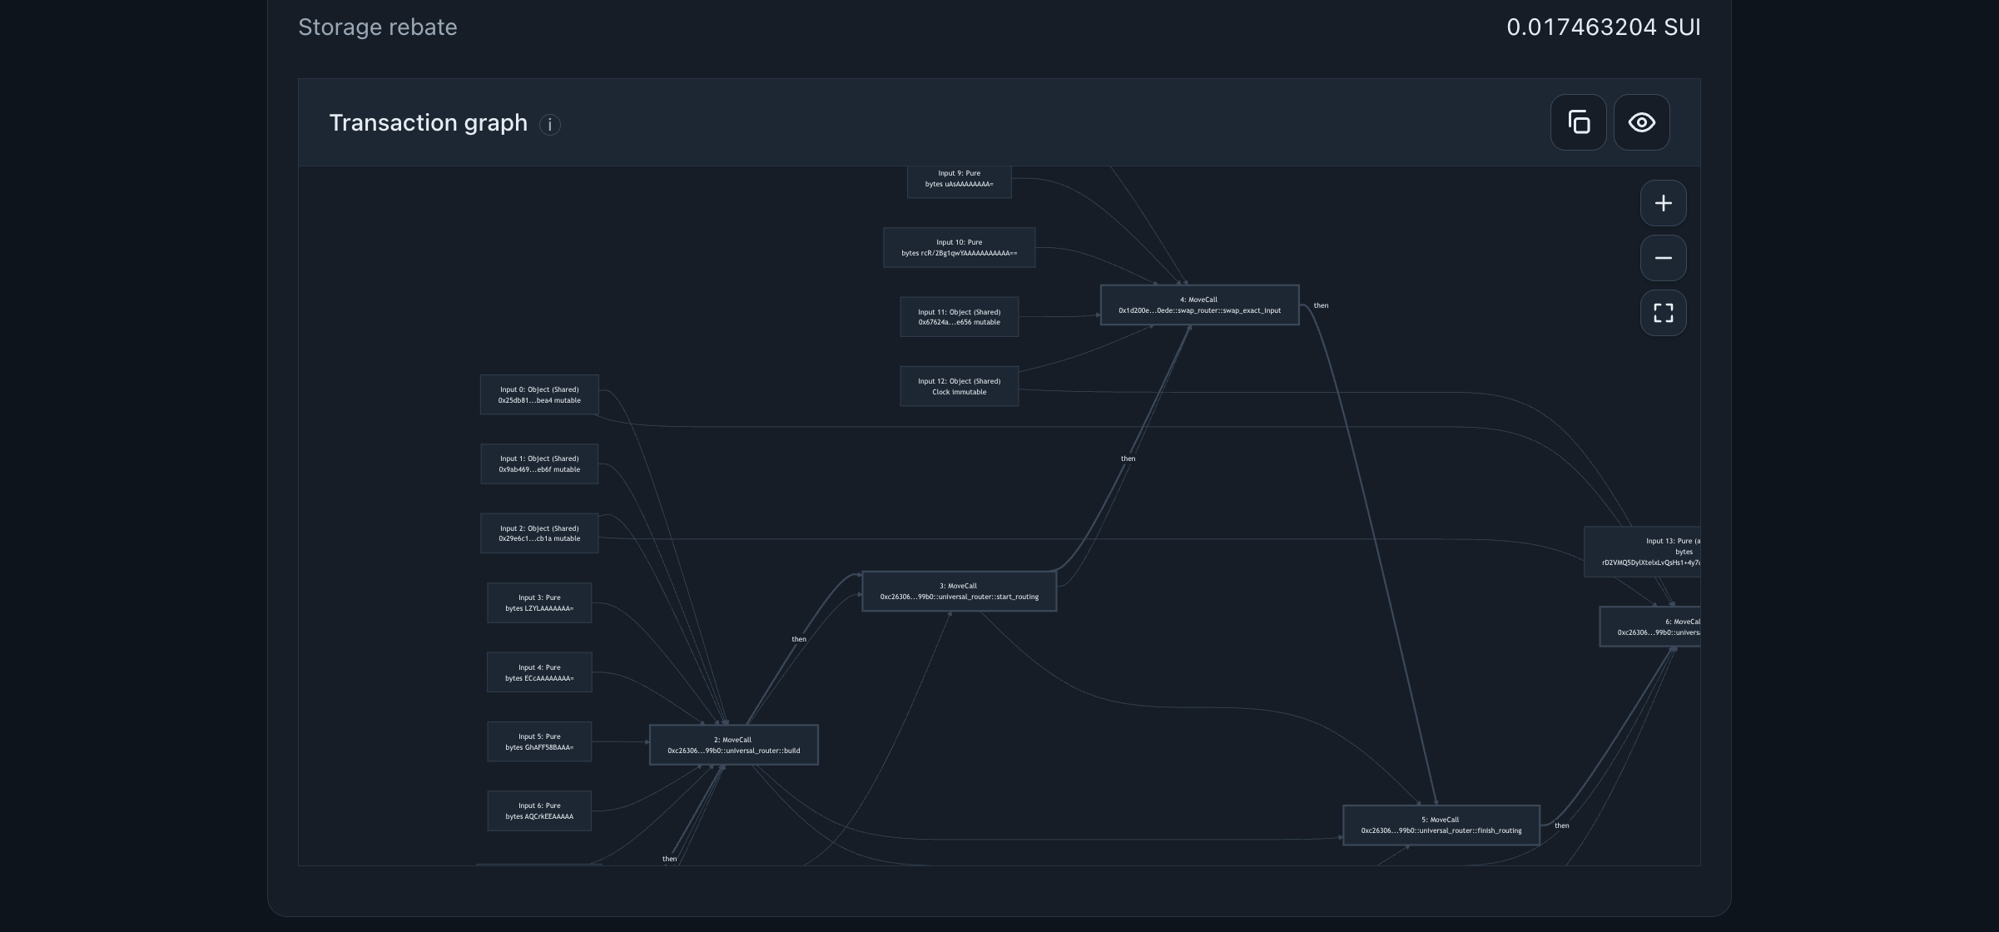This screenshot has height=932, width=1999.
Task: Zoom in on the graph with plus
Action: point(1663,203)
